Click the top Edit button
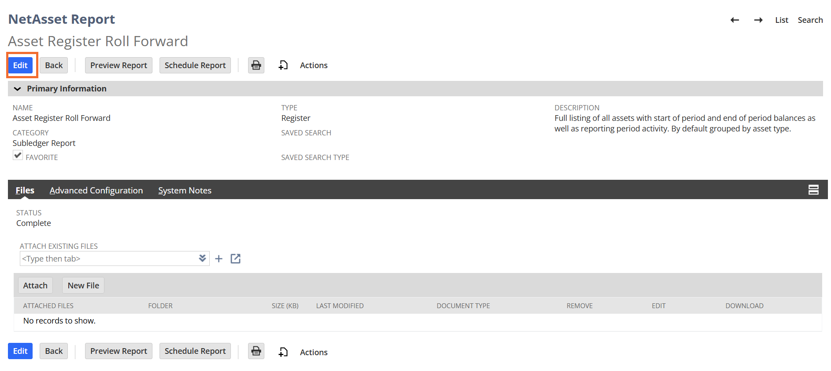The height and width of the screenshot is (371, 831). 20,65
